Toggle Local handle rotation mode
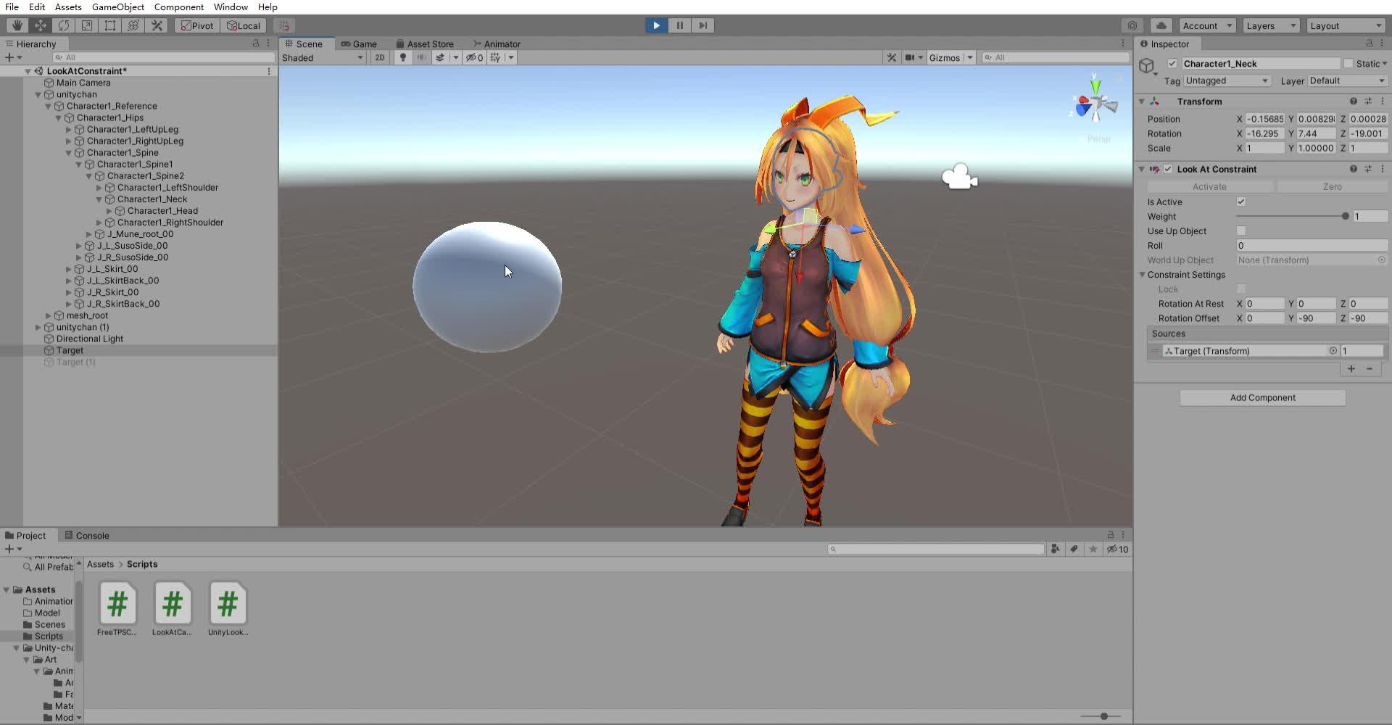 (x=244, y=25)
